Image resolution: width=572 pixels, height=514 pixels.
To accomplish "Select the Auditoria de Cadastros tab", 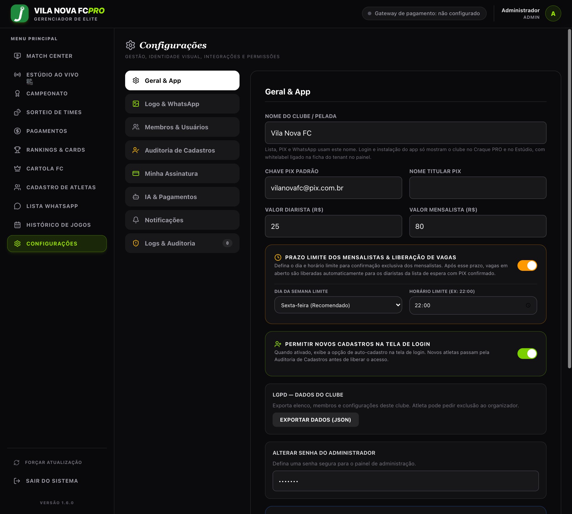I will coord(182,150).
